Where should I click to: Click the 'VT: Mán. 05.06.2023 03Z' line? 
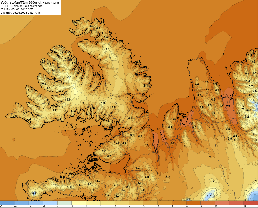[17, 13]
